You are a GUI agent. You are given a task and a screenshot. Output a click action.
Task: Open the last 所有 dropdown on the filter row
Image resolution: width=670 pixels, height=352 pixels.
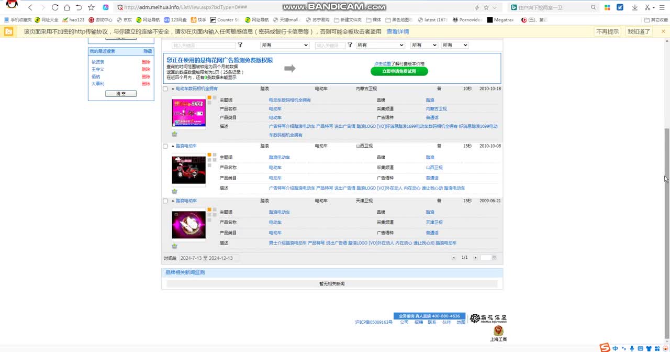click(455, 45)
